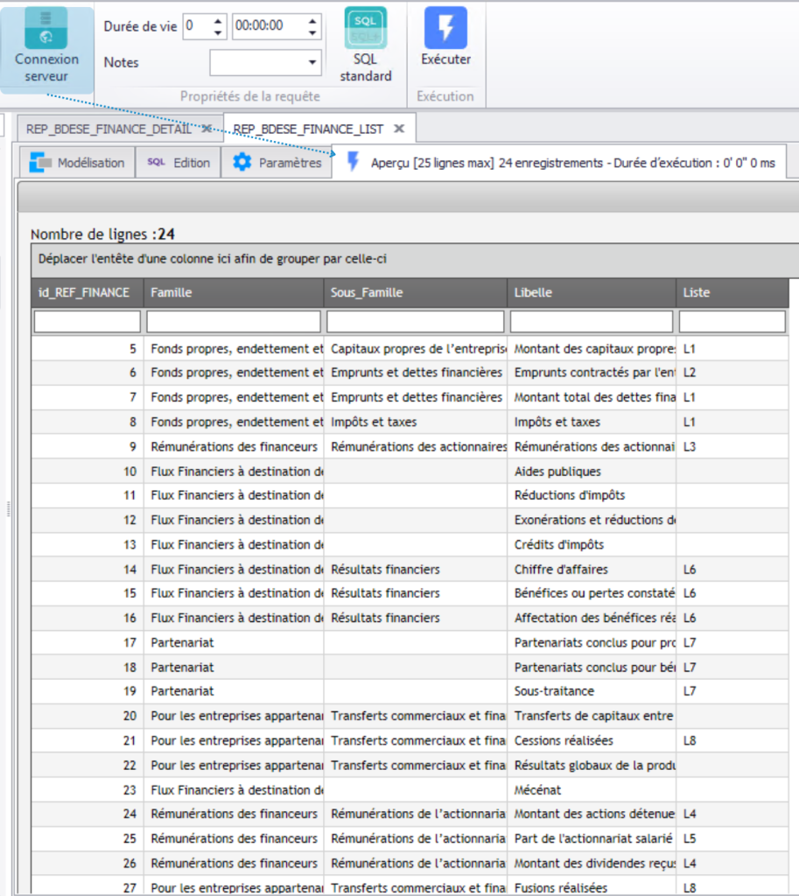Click the Connexion serveur icon

click(x=46, y=27)
